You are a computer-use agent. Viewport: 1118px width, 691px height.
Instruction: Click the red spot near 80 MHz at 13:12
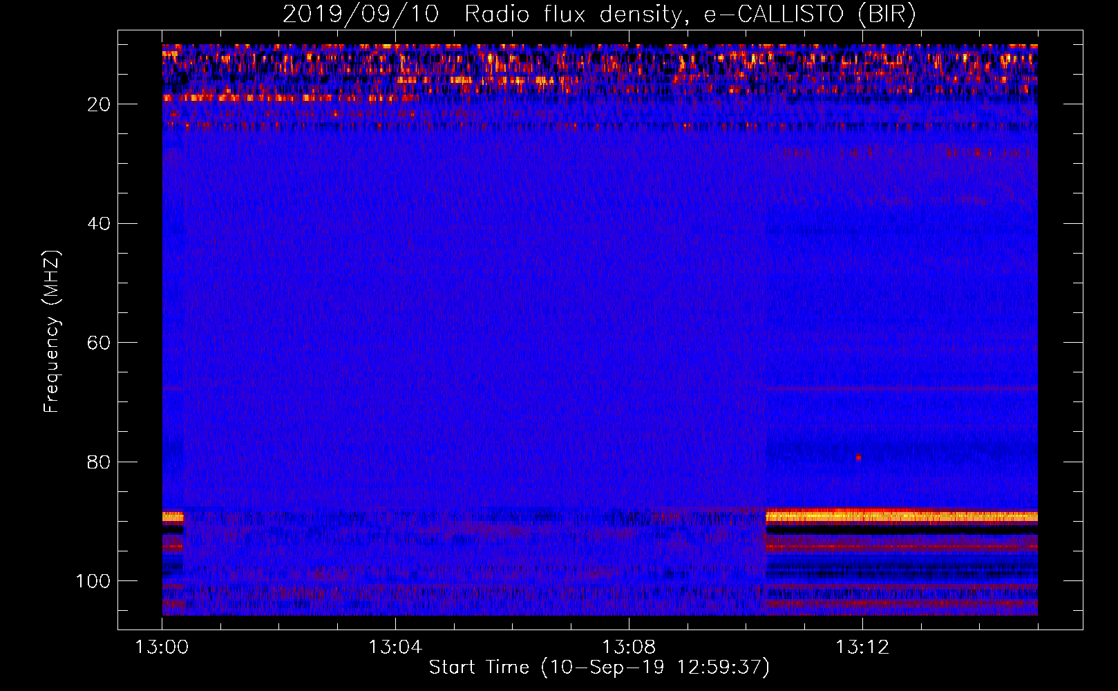[858, 457]
